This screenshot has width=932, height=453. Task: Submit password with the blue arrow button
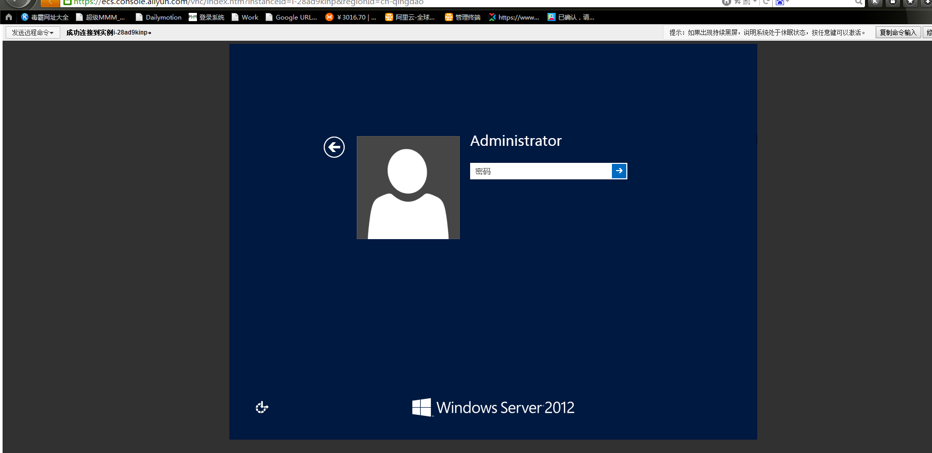pyautogui.click(x=619, y=171)
